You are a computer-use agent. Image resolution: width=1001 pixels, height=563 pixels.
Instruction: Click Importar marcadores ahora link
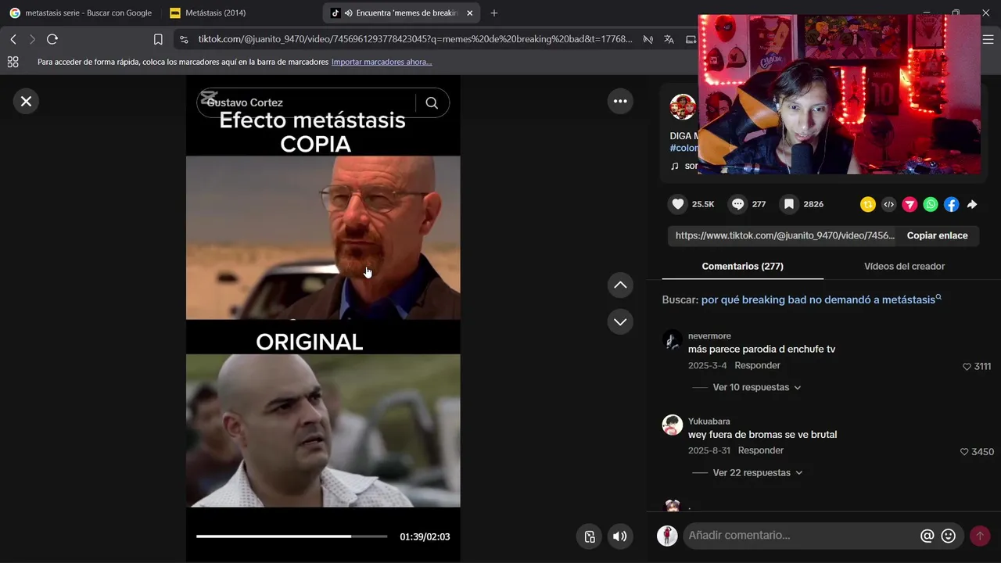[x=382, y=62]
